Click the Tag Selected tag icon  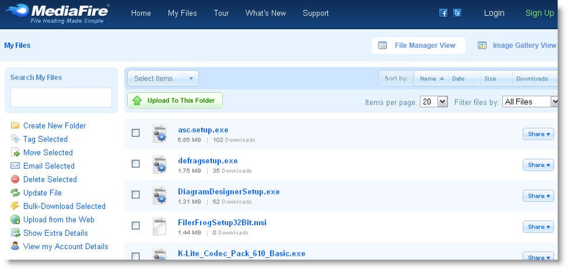click(15, 139)
